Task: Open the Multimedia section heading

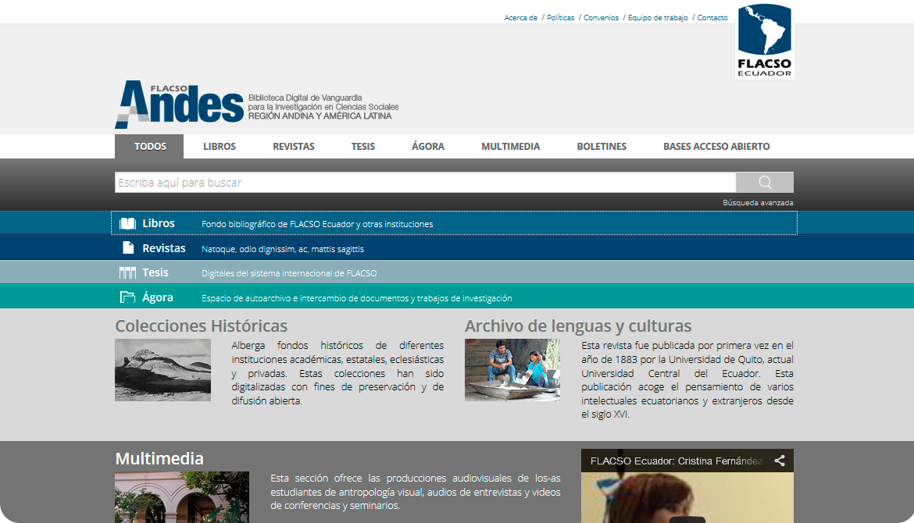Action: point(159,458)
